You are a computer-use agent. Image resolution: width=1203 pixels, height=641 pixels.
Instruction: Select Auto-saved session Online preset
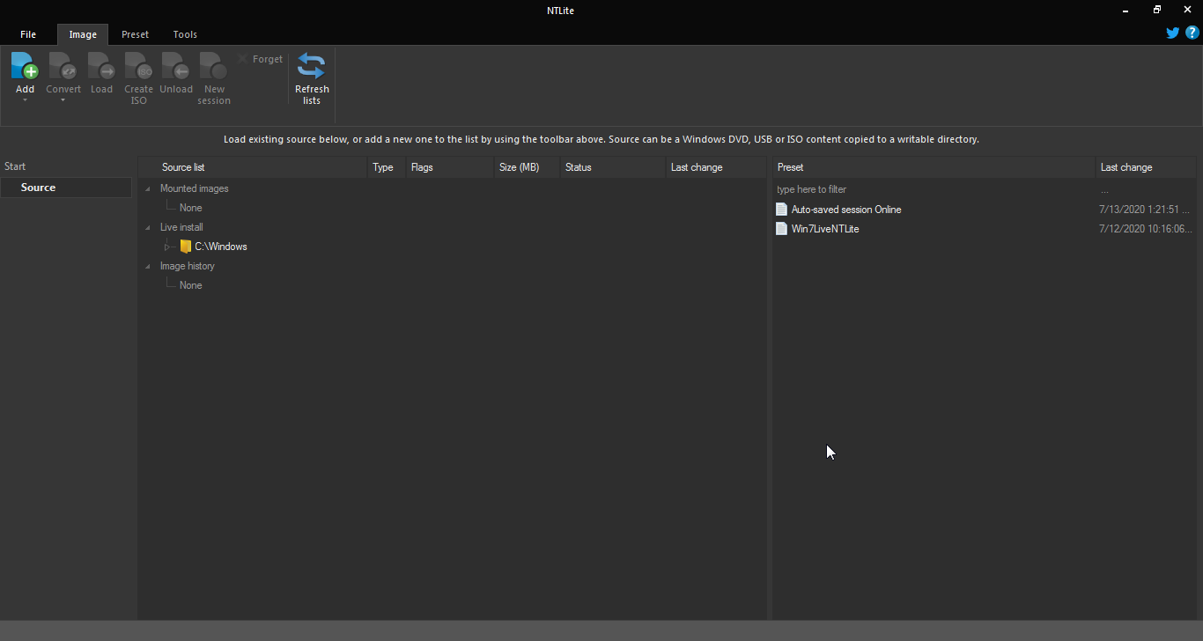click(846, 210)
